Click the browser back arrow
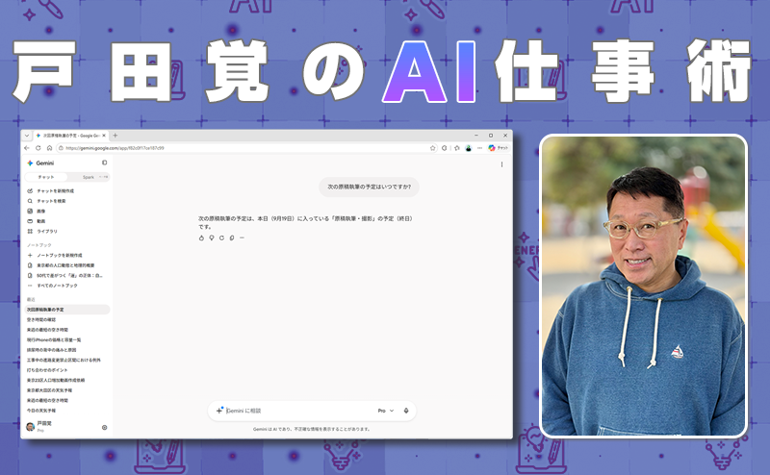Viewport: 770px width, 475px height. (x=27, y=148)
